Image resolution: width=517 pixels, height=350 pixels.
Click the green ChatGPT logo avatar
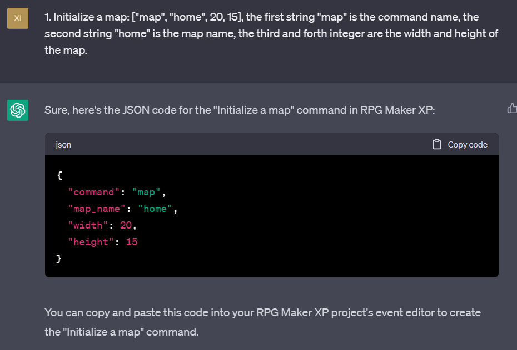[18, 110]
